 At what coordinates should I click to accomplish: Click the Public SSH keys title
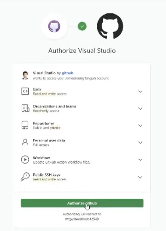coord(47,175)
